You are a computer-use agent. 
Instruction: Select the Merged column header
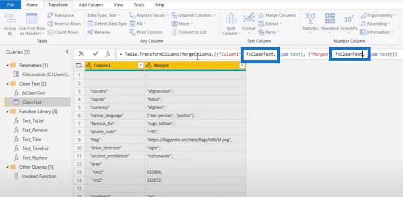pyautogui.click(x=195, y=66)
